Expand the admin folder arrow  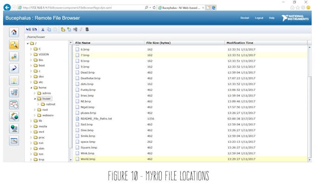click(35, 93)
